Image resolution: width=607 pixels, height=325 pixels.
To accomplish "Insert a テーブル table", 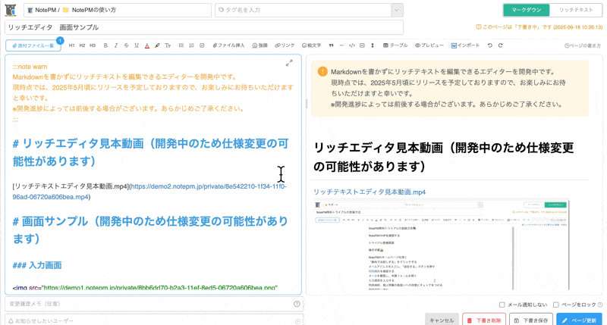I will click(x=395, y=45).
